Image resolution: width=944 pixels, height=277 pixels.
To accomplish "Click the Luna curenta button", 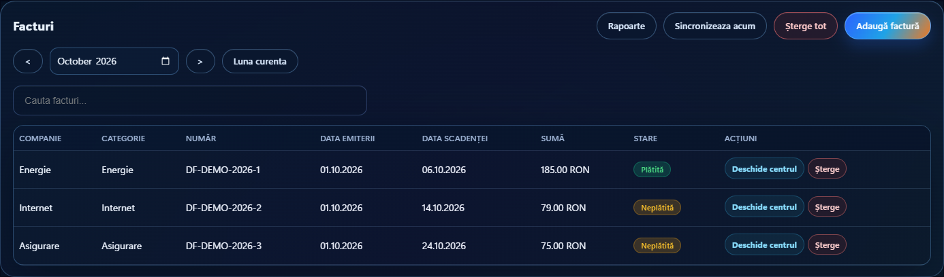I will pyautogui.click(x=260, y=61).
